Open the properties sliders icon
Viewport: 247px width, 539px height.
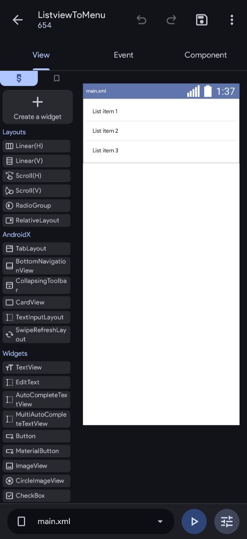click(x=227, y=522)
